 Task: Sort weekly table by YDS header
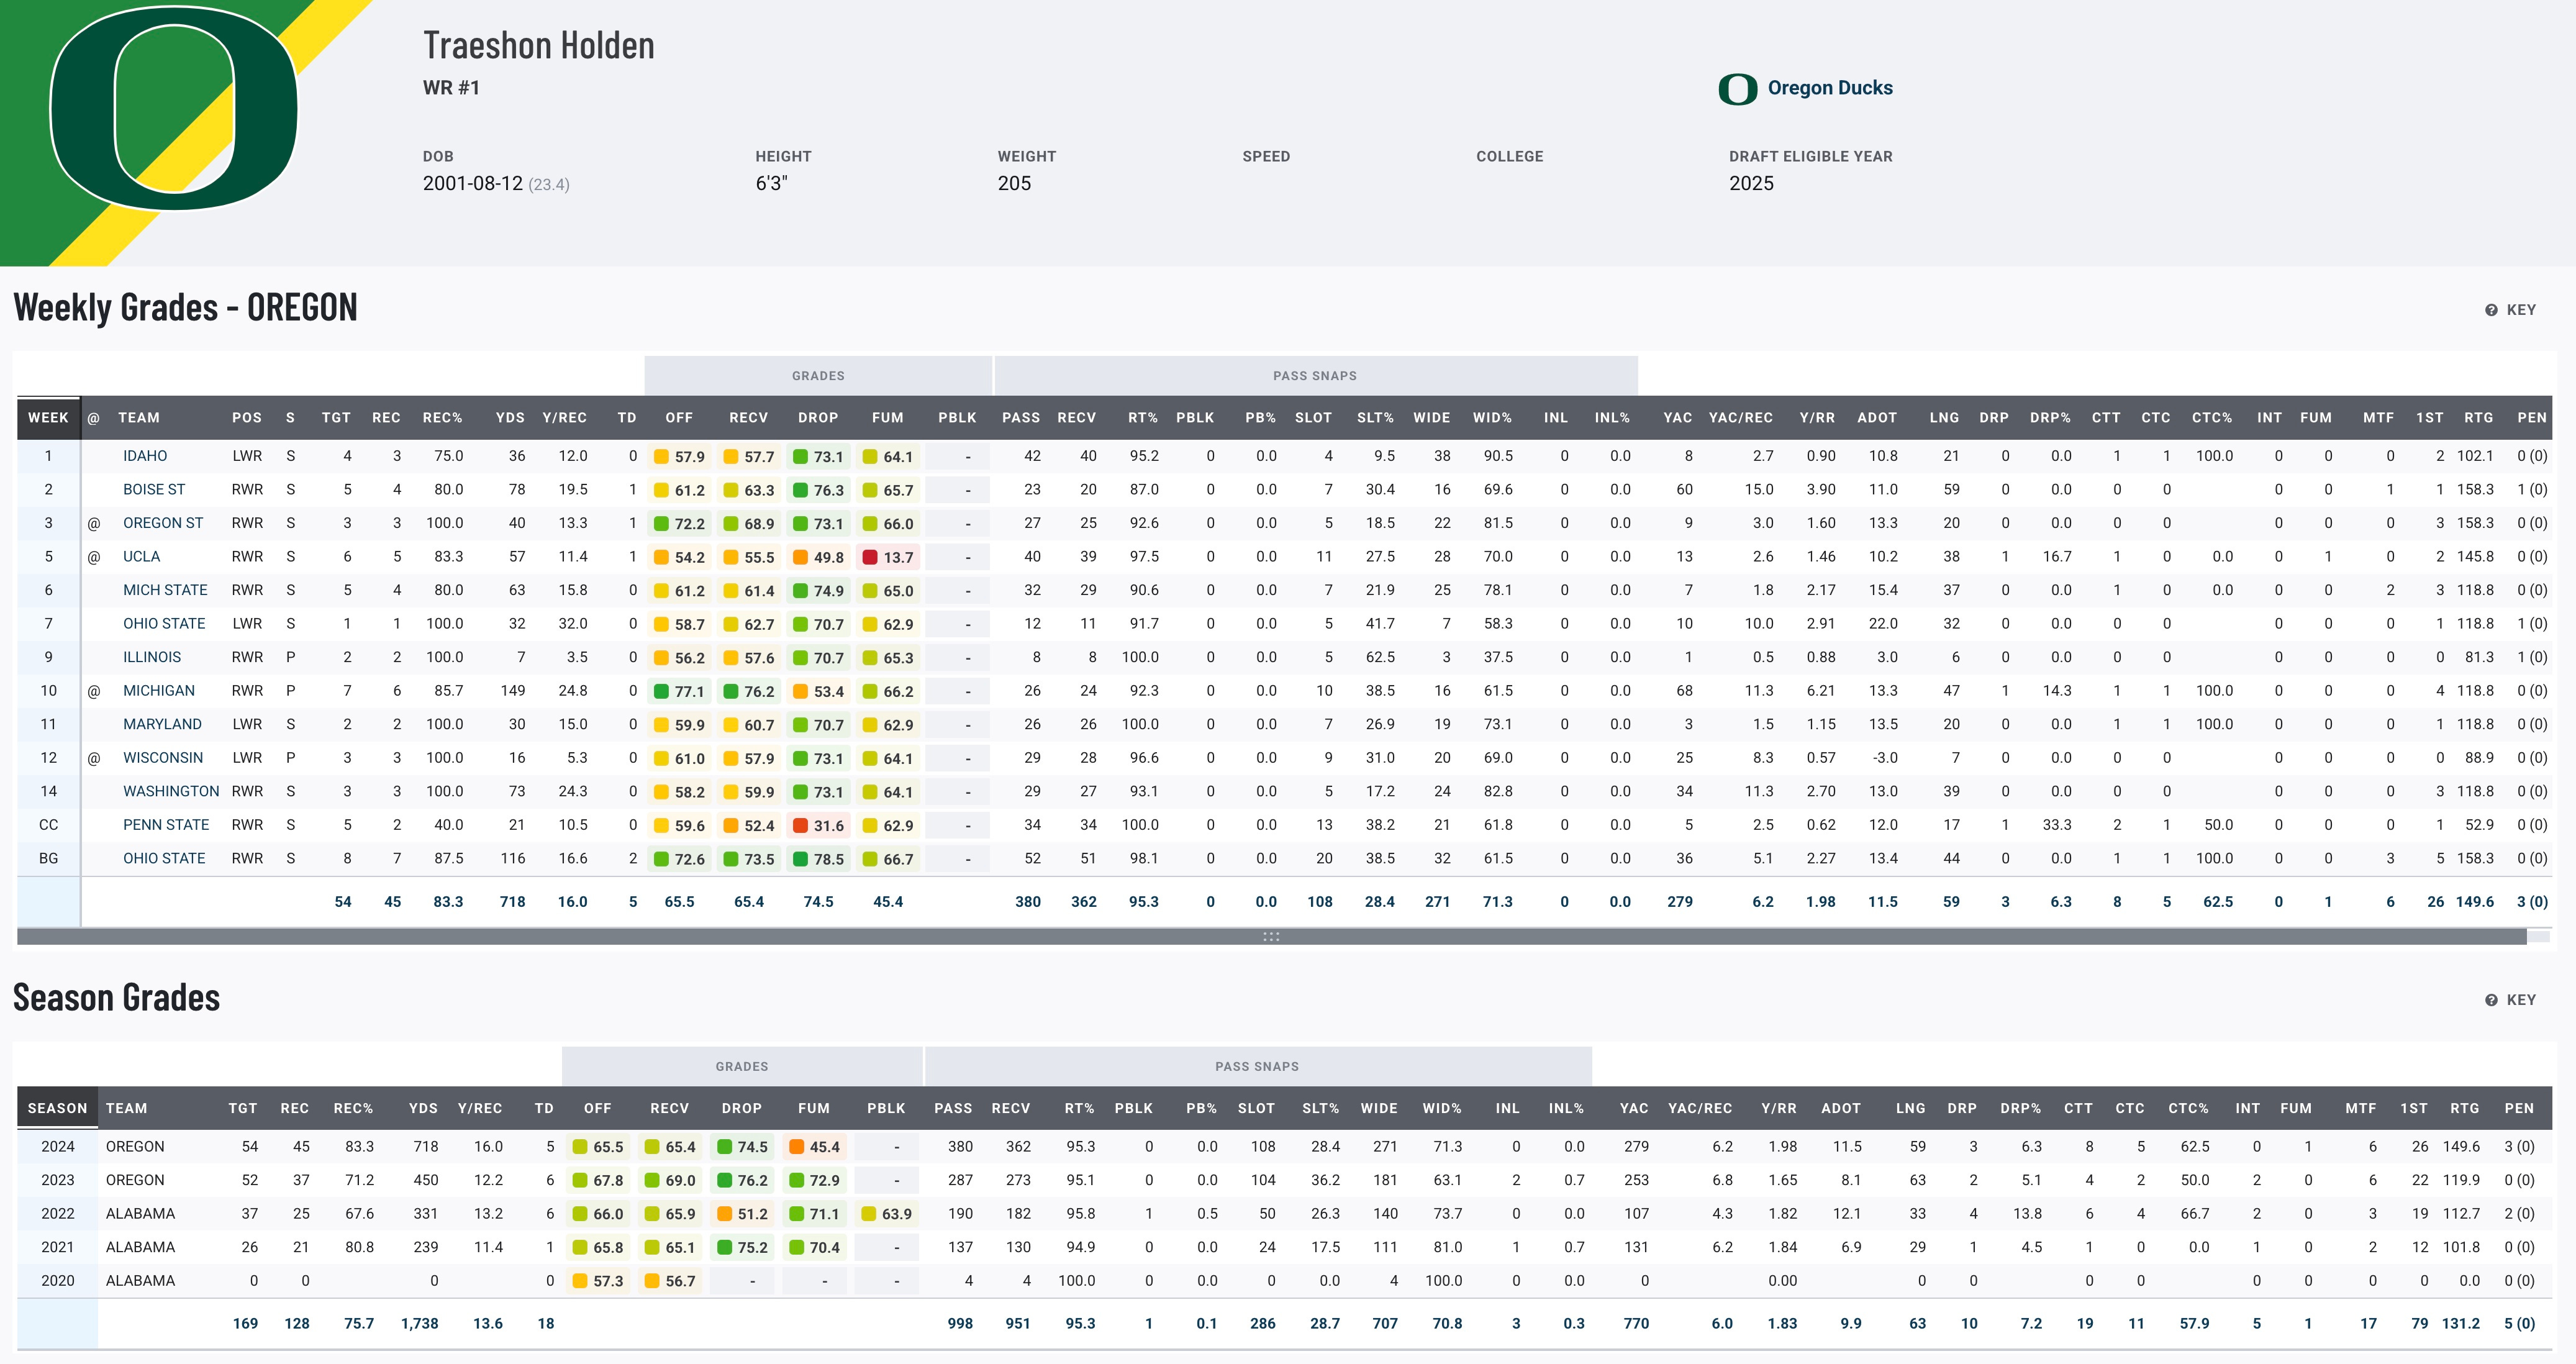(x=510, y=418)
